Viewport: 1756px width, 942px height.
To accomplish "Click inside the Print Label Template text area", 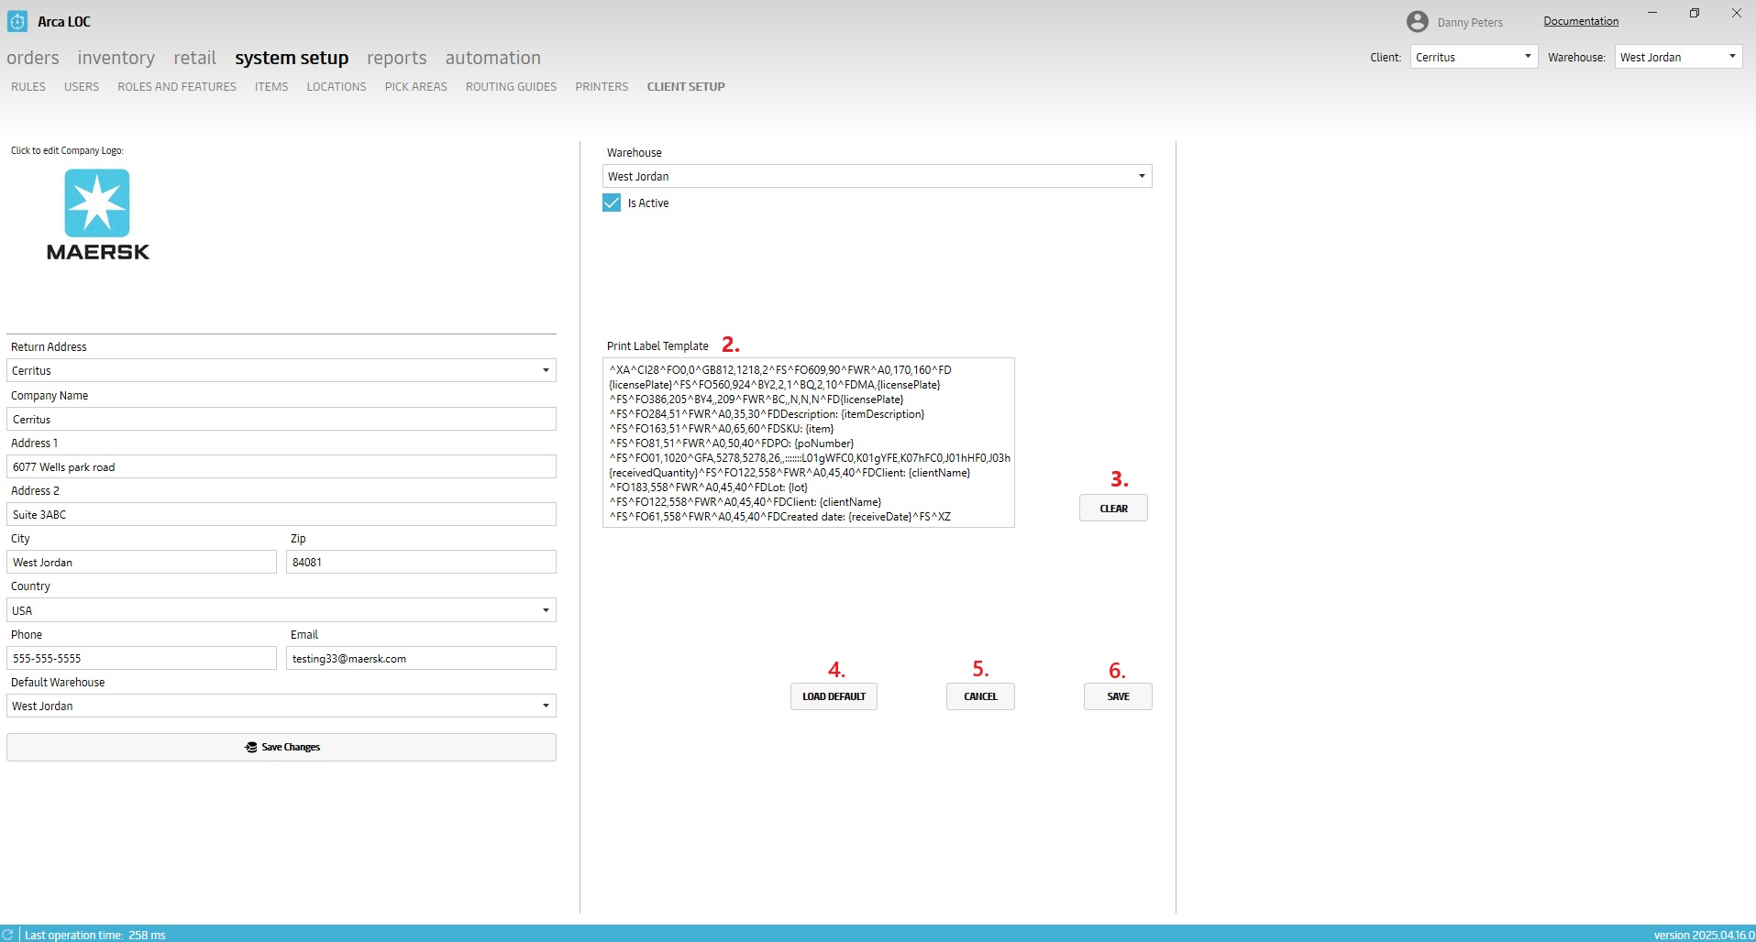I will [809, 443].
